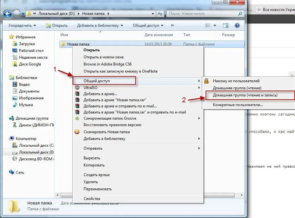This screenshot has width=295, height=218.
Task: Sort by Тип column header
Action: click(x=187, y=35)
